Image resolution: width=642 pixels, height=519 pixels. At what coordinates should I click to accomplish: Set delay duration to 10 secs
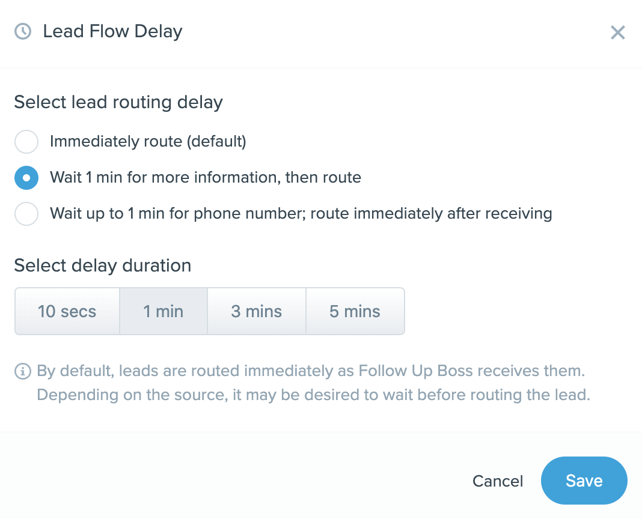(x=67, y=311)
